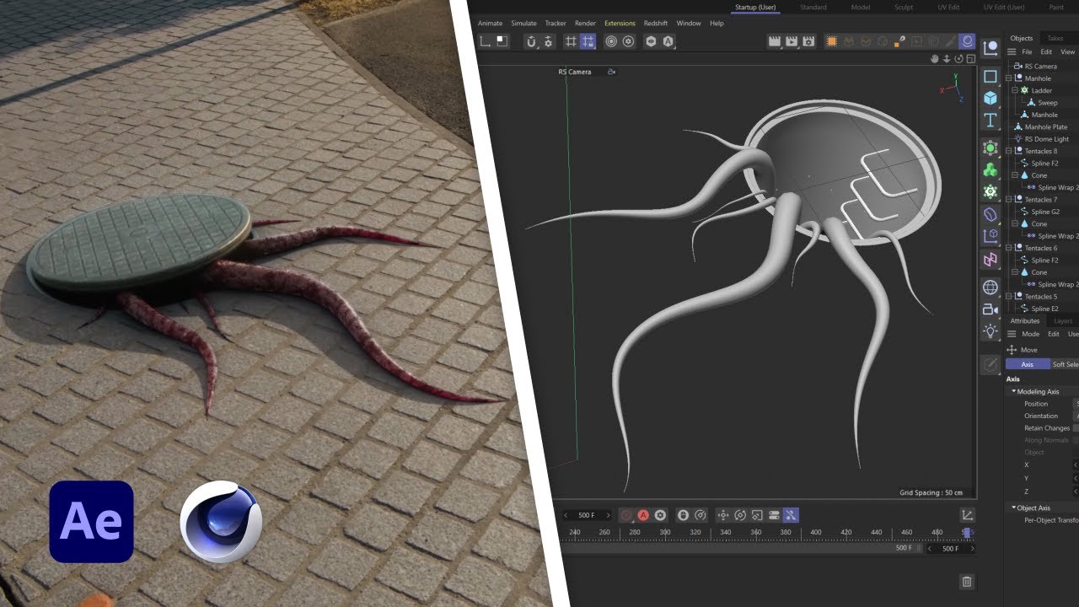The image size is (1079, 607).
Task: Open the Tracker menu
Action: [x=556, y=24]
